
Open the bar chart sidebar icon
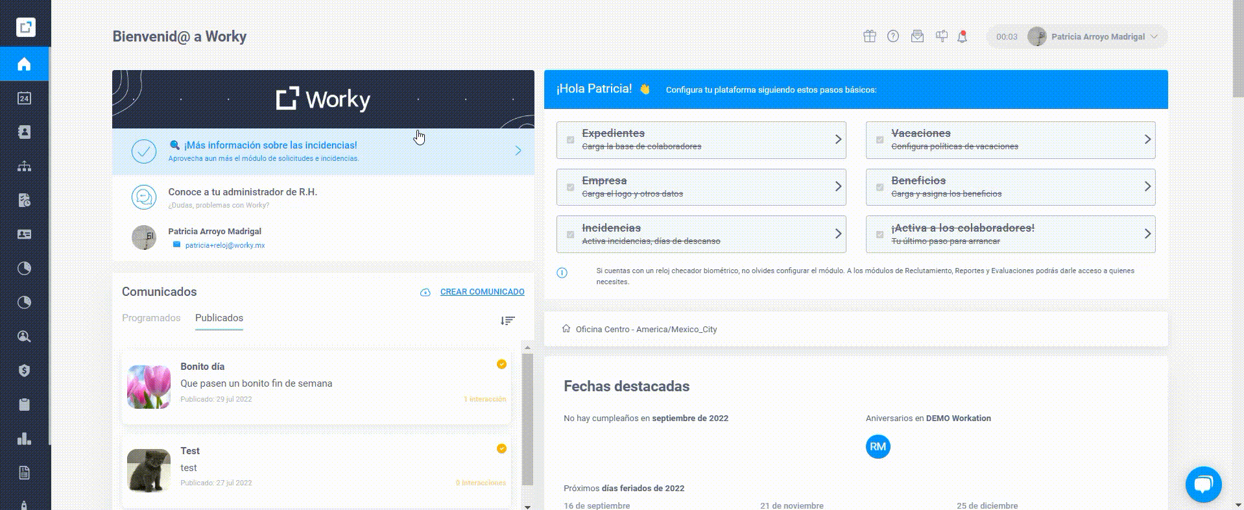point(24,439)
